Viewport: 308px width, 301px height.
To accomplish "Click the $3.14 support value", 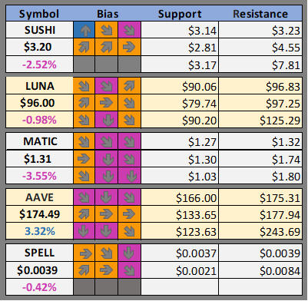I will [x=202, y=31].
